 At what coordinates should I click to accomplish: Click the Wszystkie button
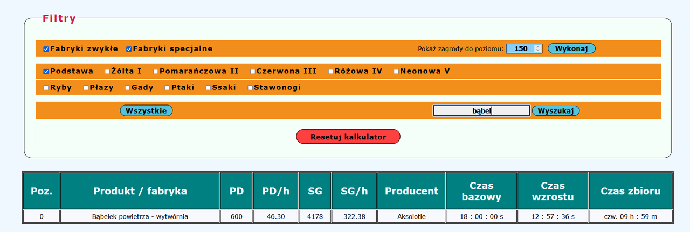(x=146, y=110)
